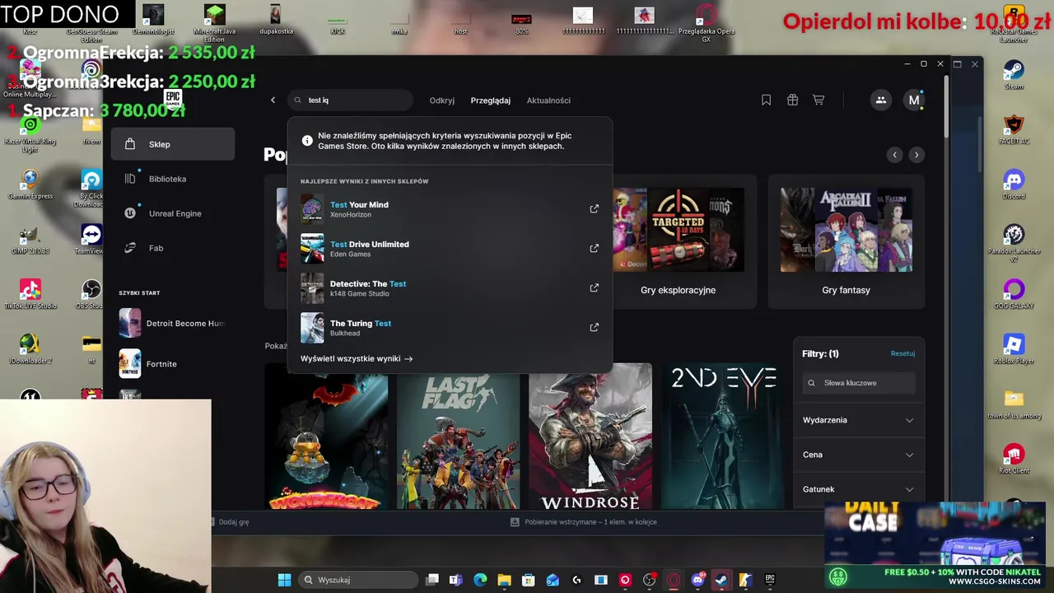The width and height of the screenshot is (1054, 593).
Task: Open the friends list icon
Action: 880,100
